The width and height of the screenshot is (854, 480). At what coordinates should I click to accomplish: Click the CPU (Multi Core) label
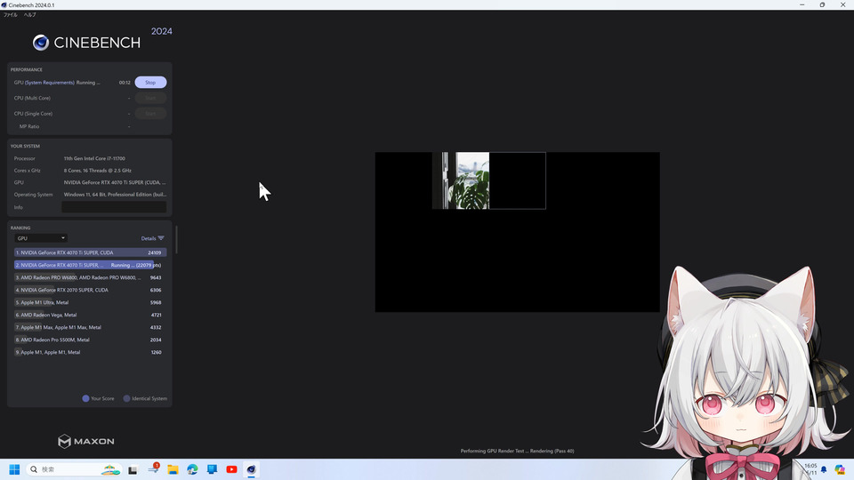(32, 98)
